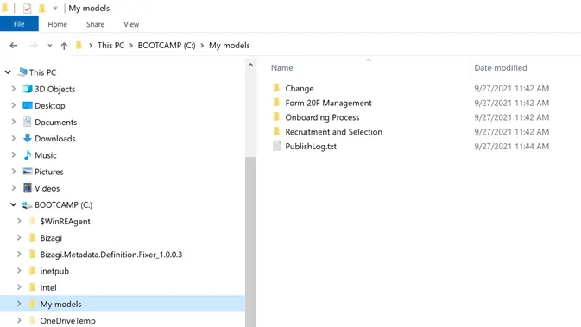Click the title bar folder icon
This screenshot has height=327, width=581.
click(x=5, y=8)
